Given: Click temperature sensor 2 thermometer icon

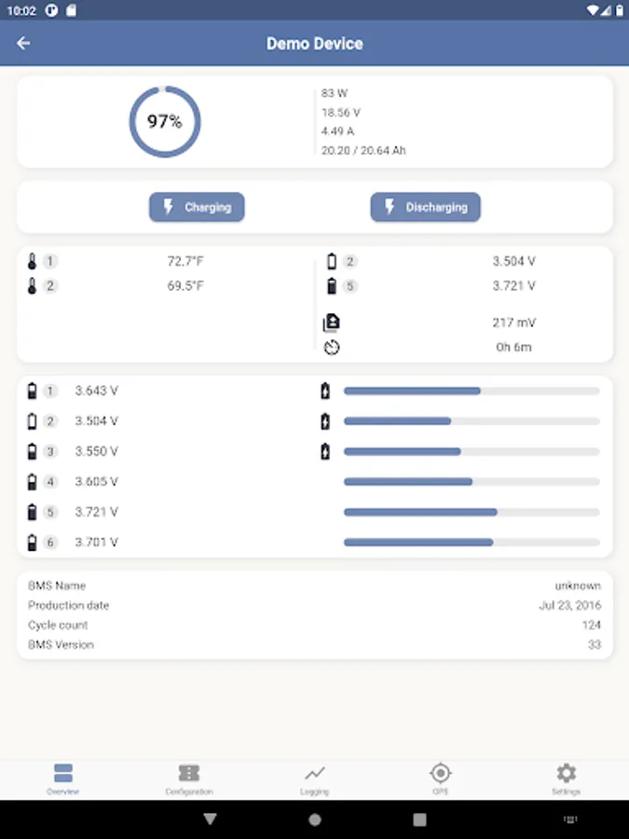Looking at the screenshot, I should pos(33,286).
